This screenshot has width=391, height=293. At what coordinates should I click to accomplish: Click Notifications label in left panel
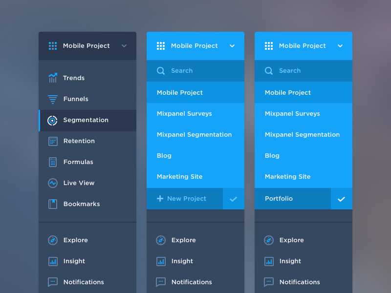[x=84, y=282]
